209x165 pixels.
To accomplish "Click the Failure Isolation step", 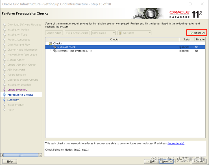I will coord(17,75).
